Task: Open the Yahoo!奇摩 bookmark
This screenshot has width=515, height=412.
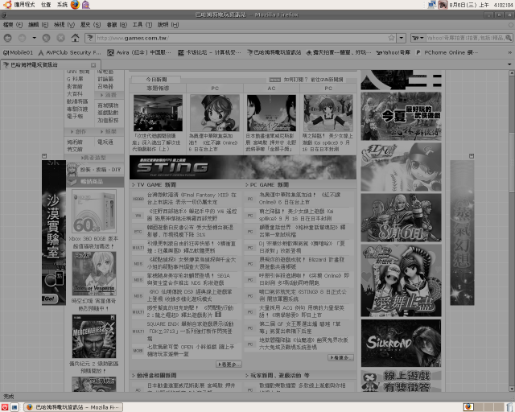Action: point(393,52)
